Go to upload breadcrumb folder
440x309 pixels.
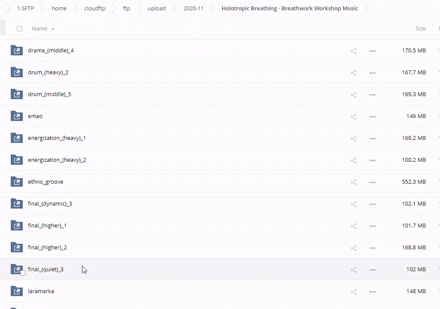click(156, 8)
